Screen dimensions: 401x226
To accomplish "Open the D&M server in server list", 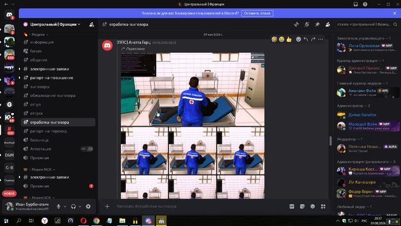I will (9, 155).
